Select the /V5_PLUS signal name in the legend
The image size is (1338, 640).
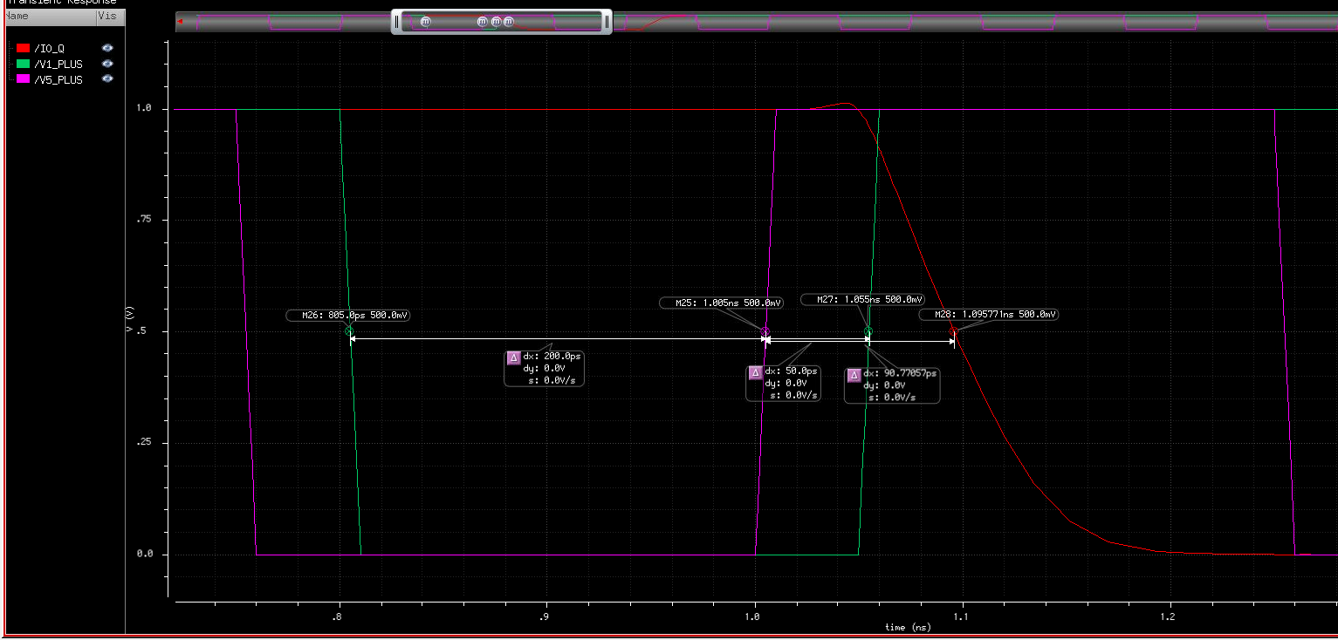coord(58,80)
